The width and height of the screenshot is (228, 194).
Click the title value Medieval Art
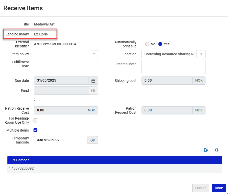pos(44,24)
